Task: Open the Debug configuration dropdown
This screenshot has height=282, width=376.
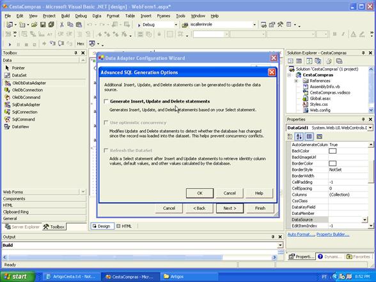Action: click(176, 25)
